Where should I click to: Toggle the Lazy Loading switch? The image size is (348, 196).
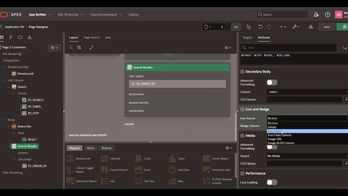coord(272,182)
